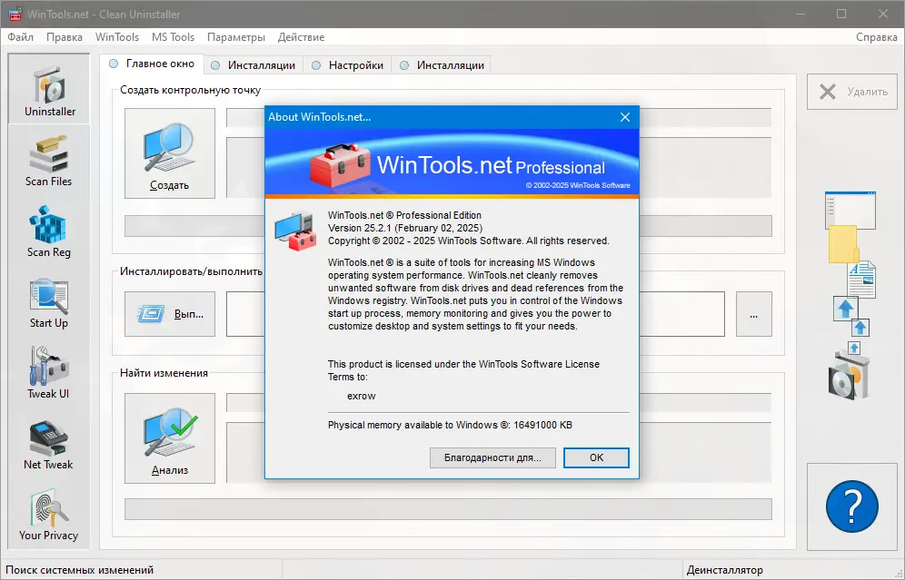The width and height of the screenshot is (905, 580).
Task: Open the MS Tools menu
Action: tap(174, 37)
